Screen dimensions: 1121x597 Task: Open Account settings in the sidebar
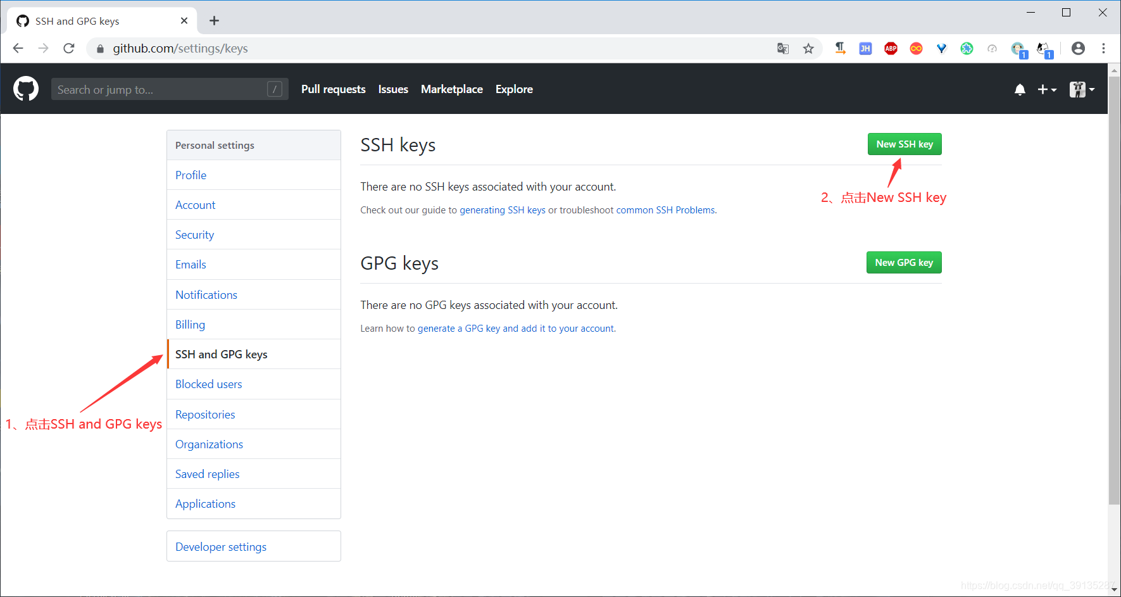pos(254,205)
